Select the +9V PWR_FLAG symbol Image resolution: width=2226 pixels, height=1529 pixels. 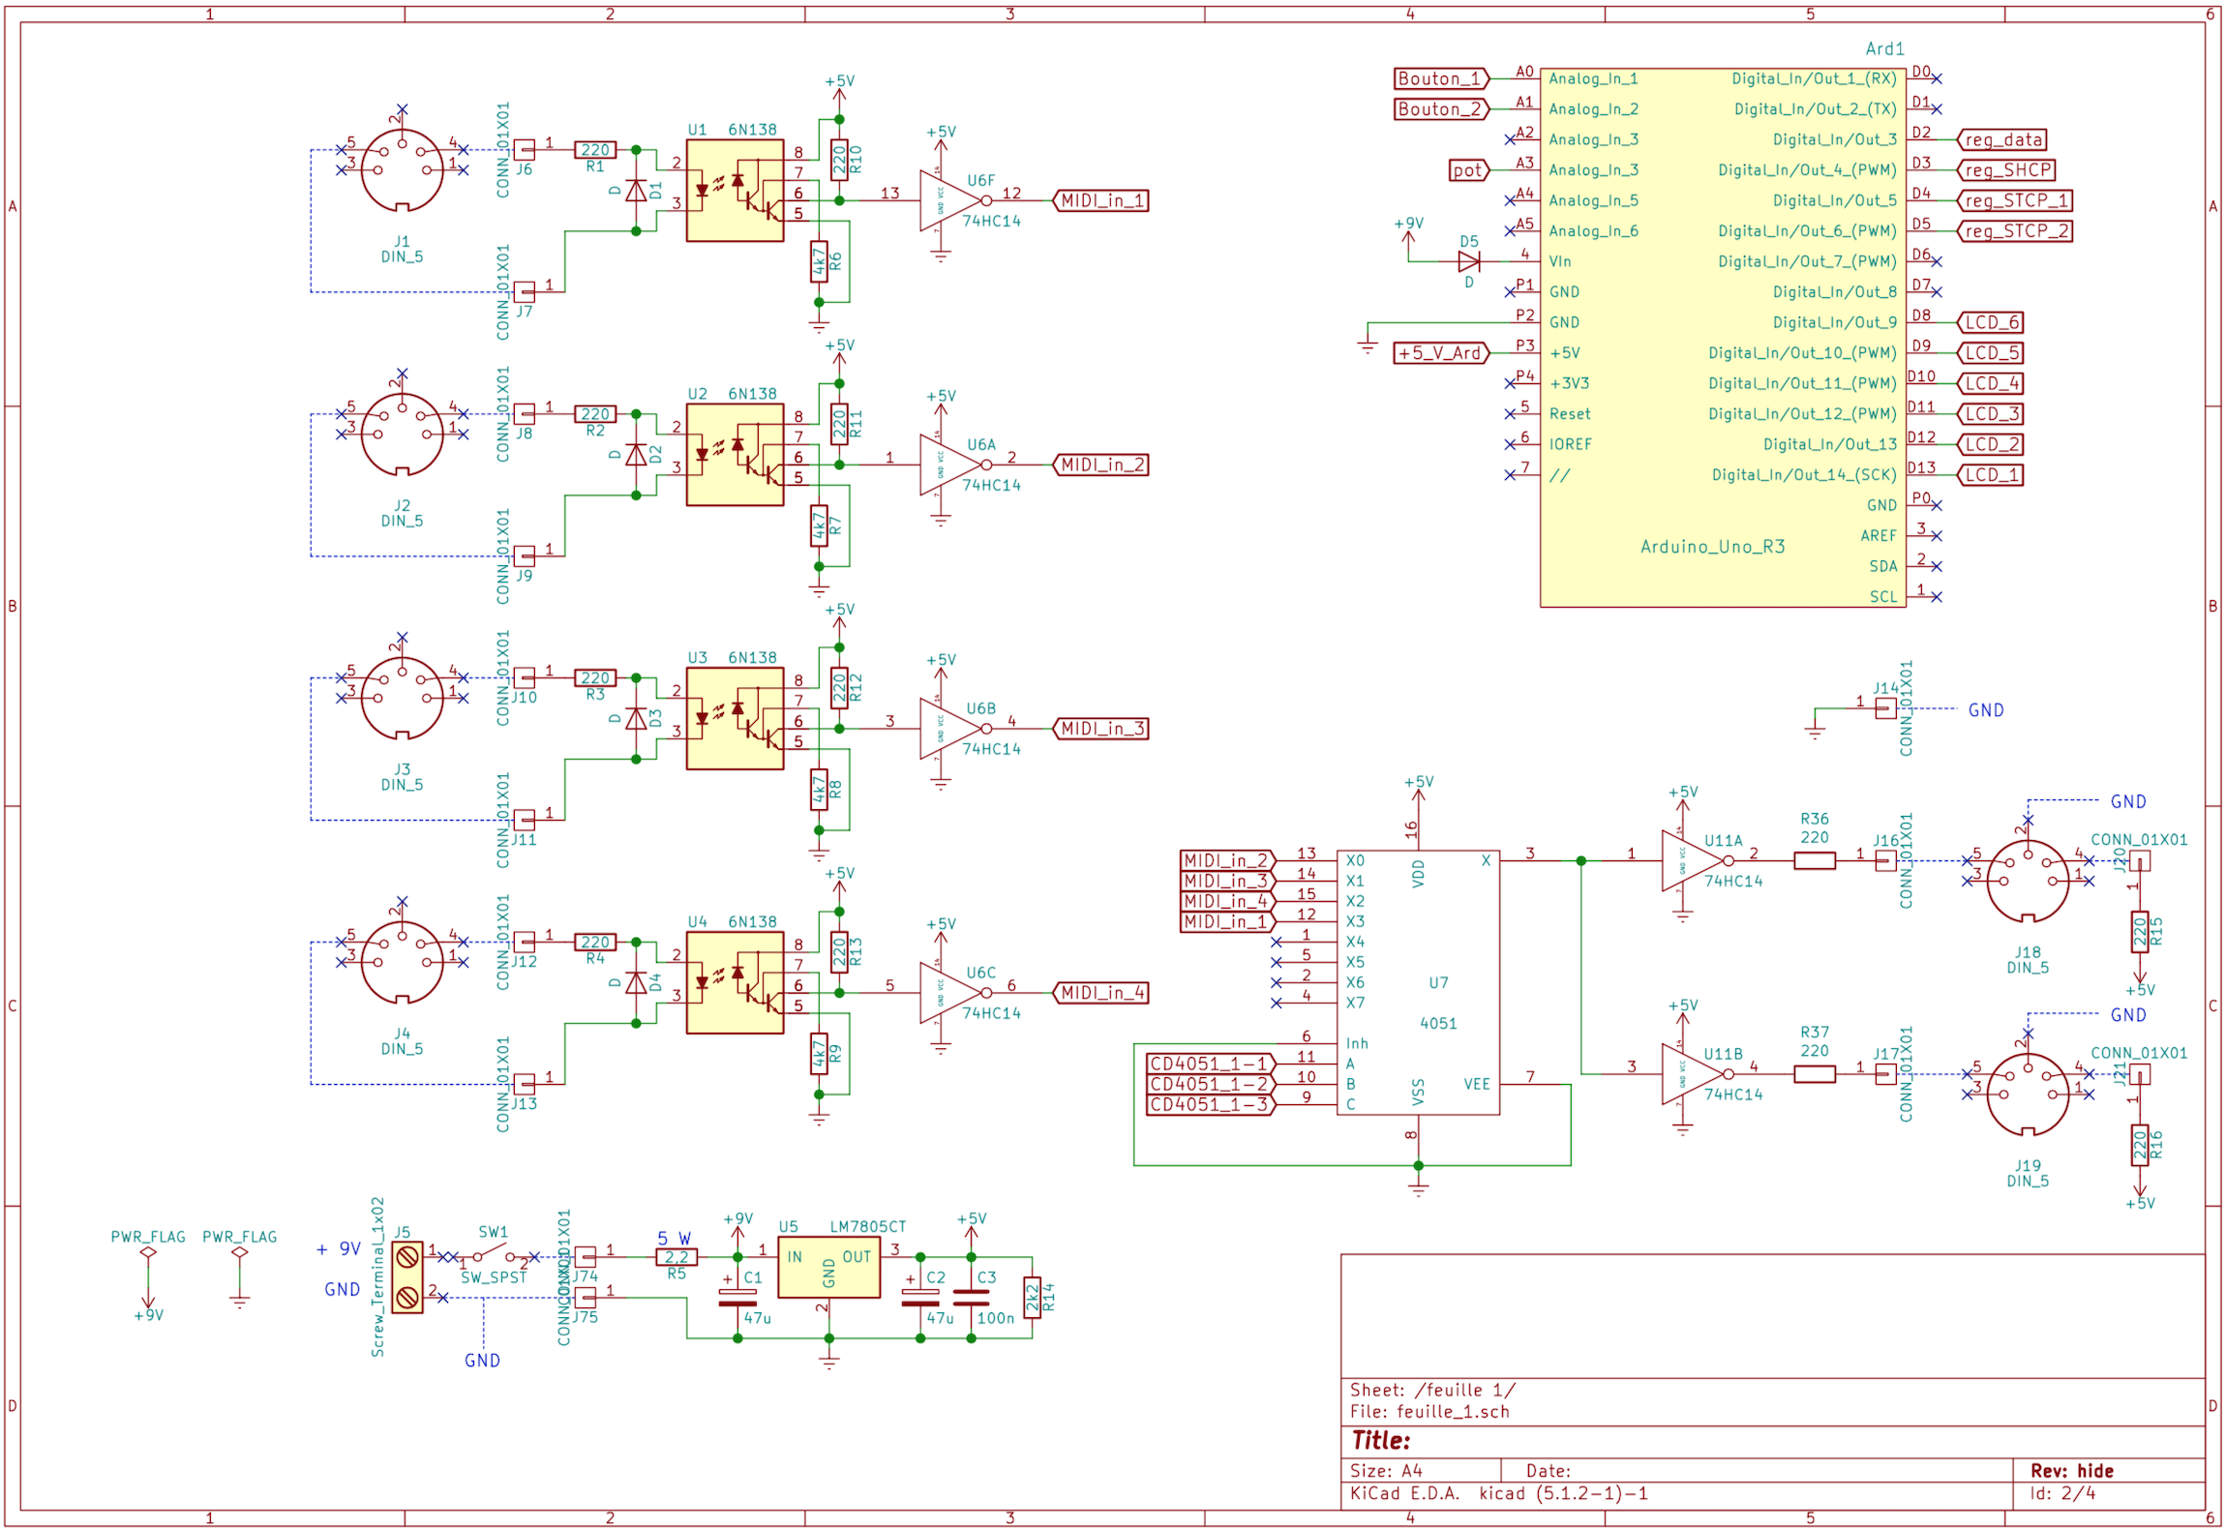pyautogui.click(x=148, y=1253)
